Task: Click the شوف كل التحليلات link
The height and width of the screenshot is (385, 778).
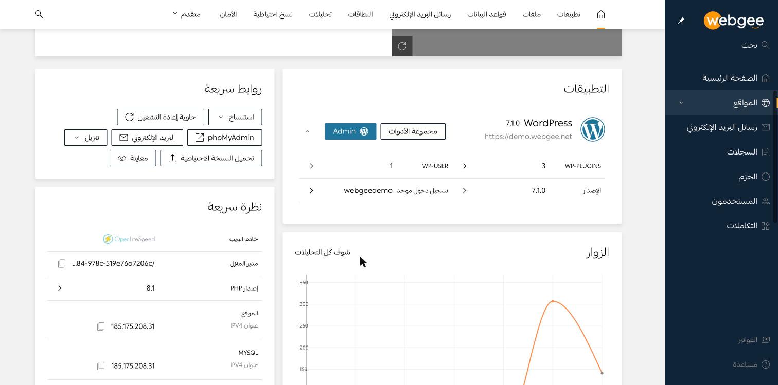Action: 323,252
